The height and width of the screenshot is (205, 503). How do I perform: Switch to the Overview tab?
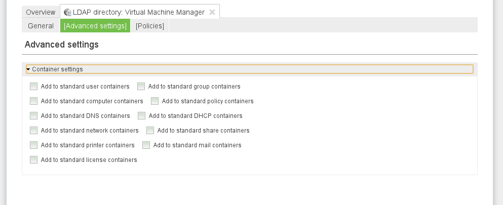pyautogui.click(x=41, y=12)
